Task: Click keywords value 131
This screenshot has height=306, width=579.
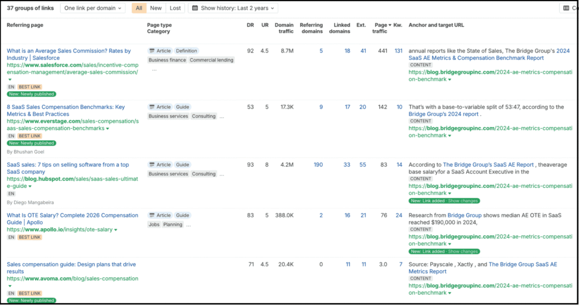Action: (x=399, y=51)
